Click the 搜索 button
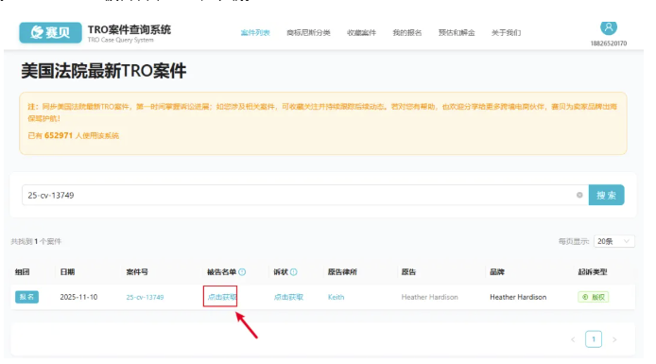656x364 pixels. [606, 195]
